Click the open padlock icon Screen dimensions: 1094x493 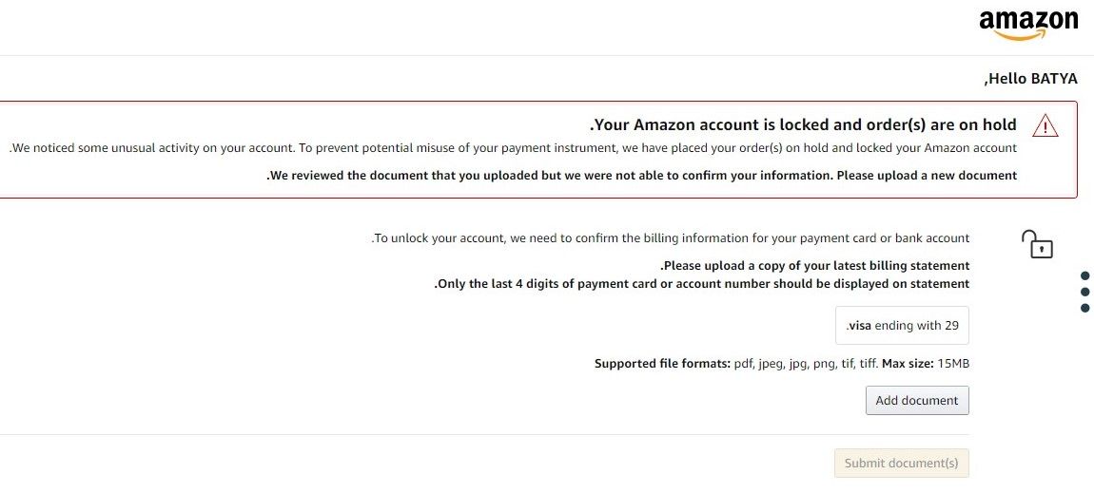point(1037,244)
